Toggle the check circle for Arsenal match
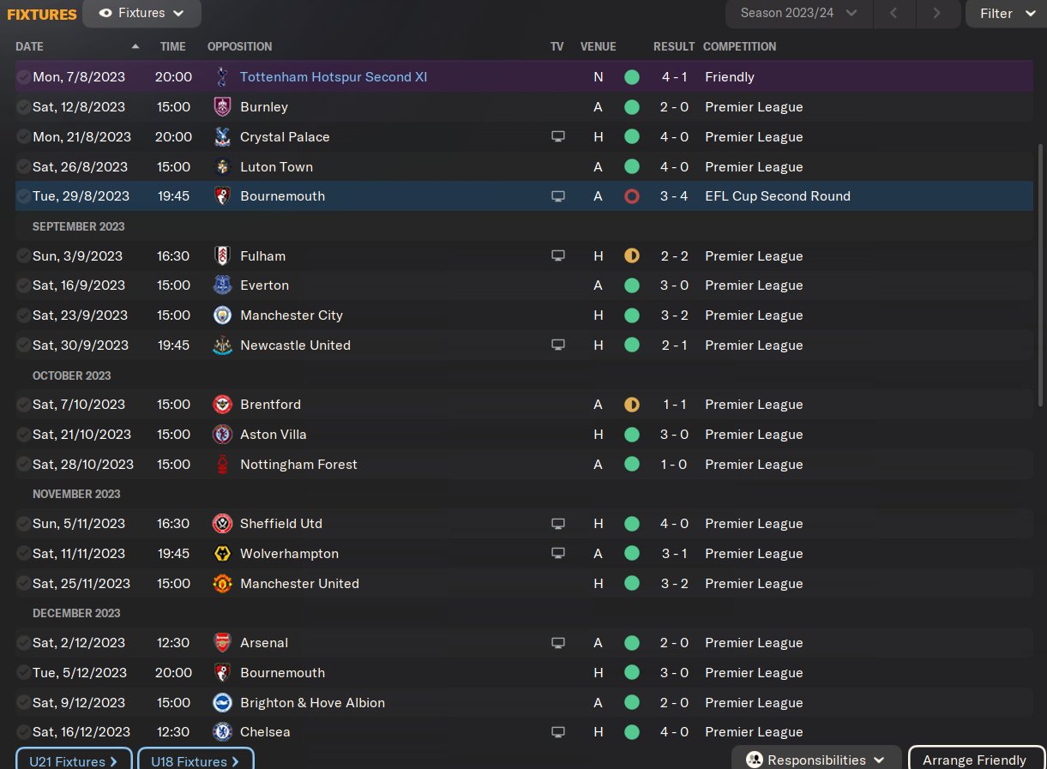The width and height of the screenshot is (1047, 769). click(23, 643)
